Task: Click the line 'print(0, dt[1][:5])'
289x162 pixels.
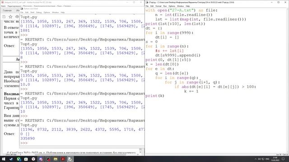Action: 168,60
